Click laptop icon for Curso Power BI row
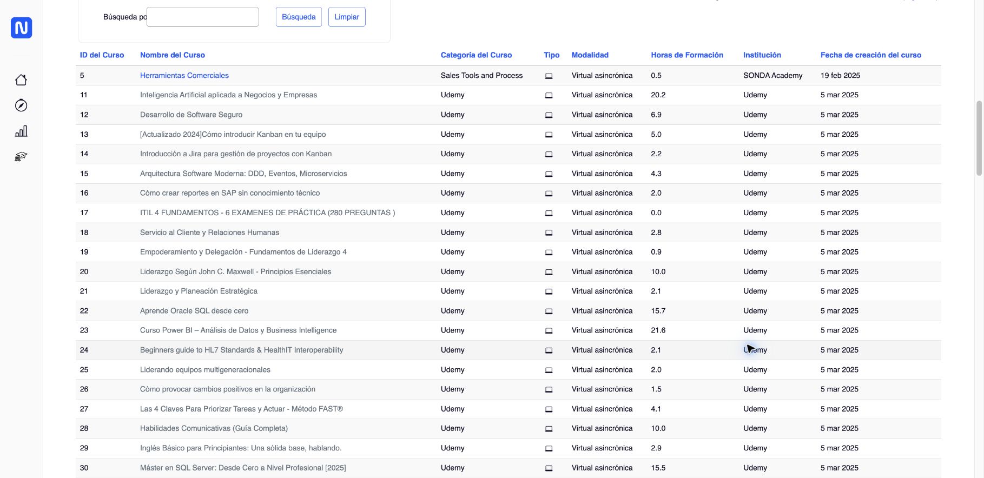The height and width of the screenshot is (478, 984). (549, 330)
